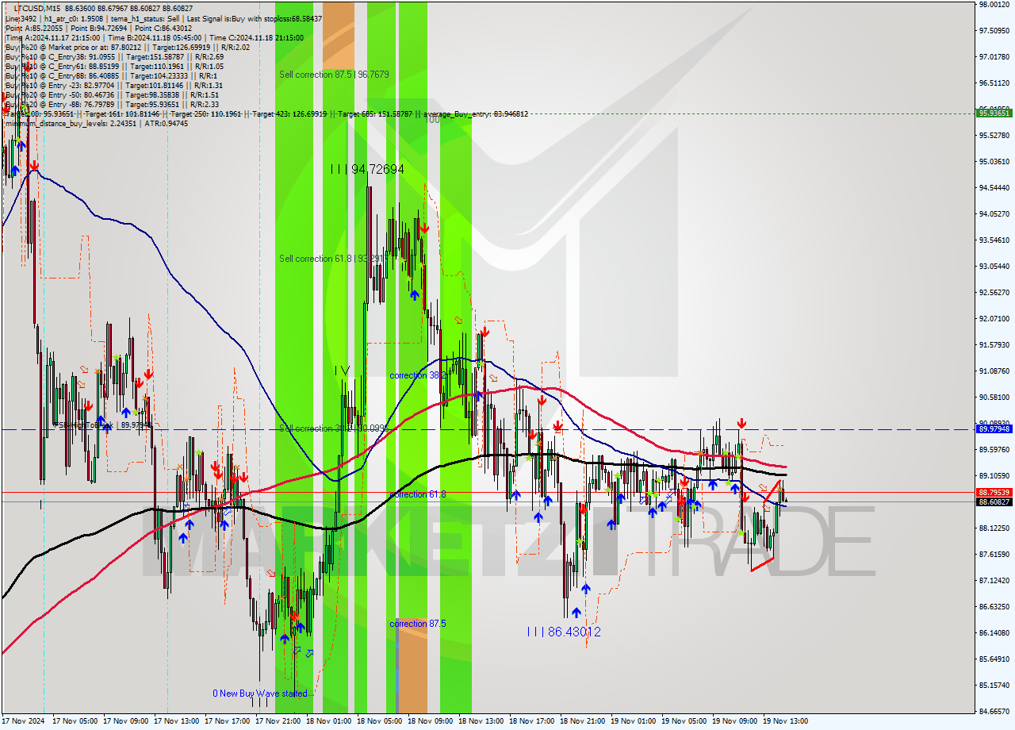Screen dimensions: 1015x730
Task: Click the 'I V' wave label
Action: [342, 370]
